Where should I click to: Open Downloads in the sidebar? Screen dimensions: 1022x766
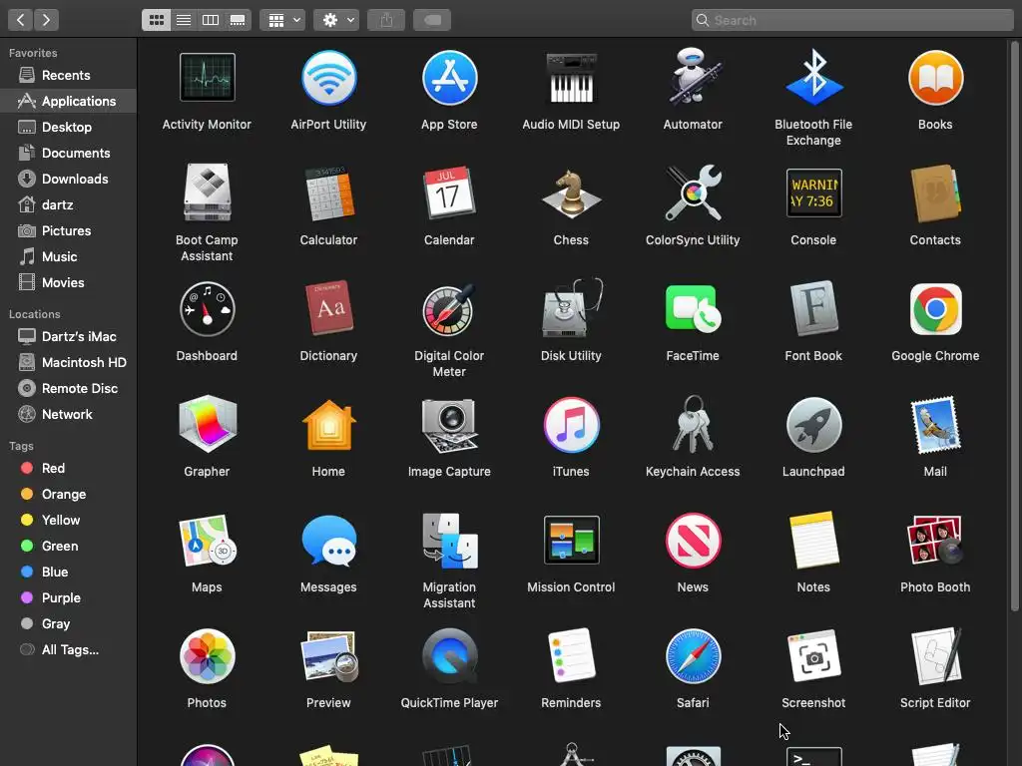tap(69, 179)
